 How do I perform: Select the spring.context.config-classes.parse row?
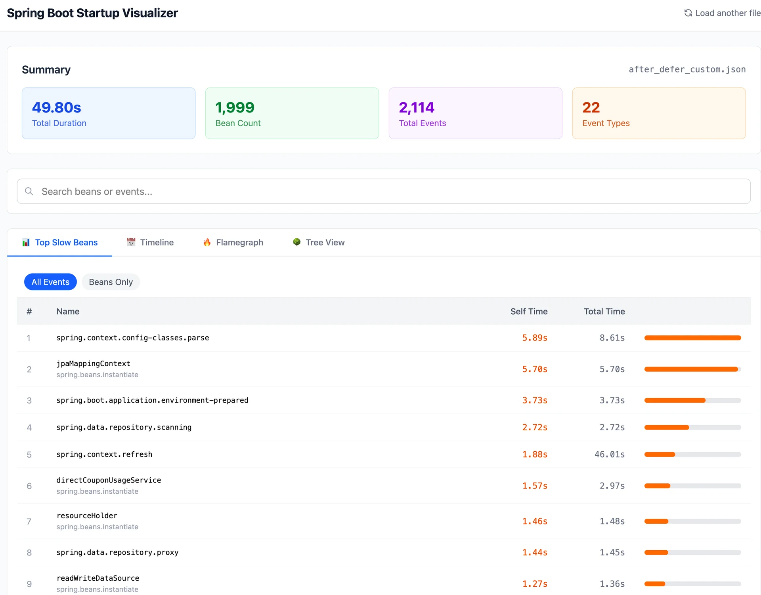click(x=133, y=338)
